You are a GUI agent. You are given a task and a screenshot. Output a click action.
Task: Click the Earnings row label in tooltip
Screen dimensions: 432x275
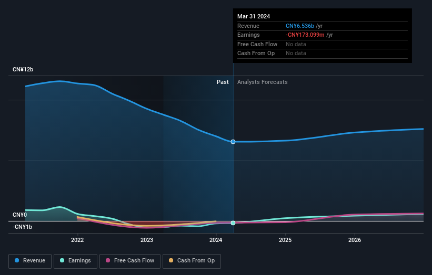click(x=248, y=35)
